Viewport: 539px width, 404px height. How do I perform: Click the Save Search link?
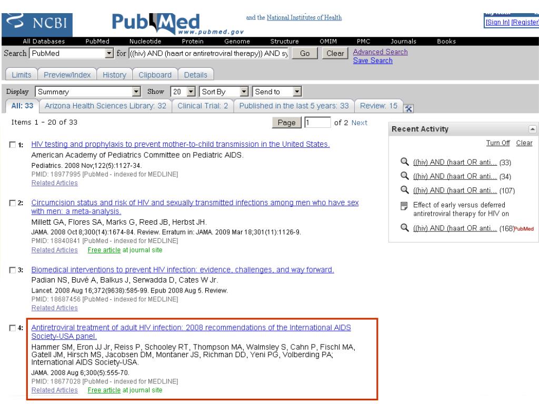373,60
